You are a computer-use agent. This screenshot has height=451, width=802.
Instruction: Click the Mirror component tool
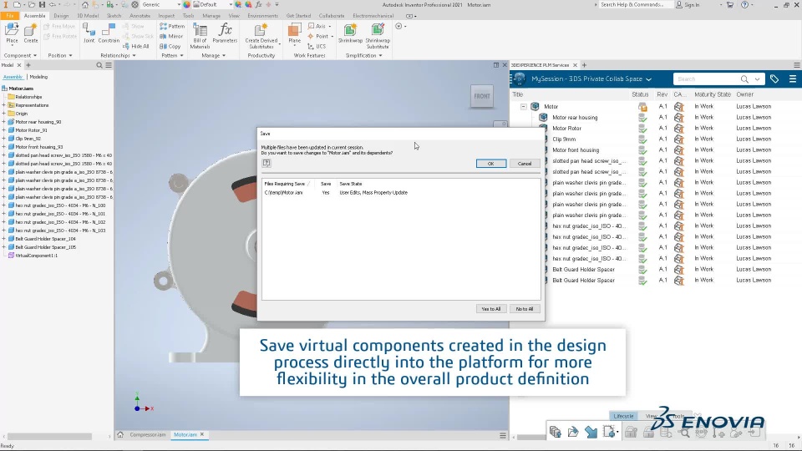coord(171,36)
